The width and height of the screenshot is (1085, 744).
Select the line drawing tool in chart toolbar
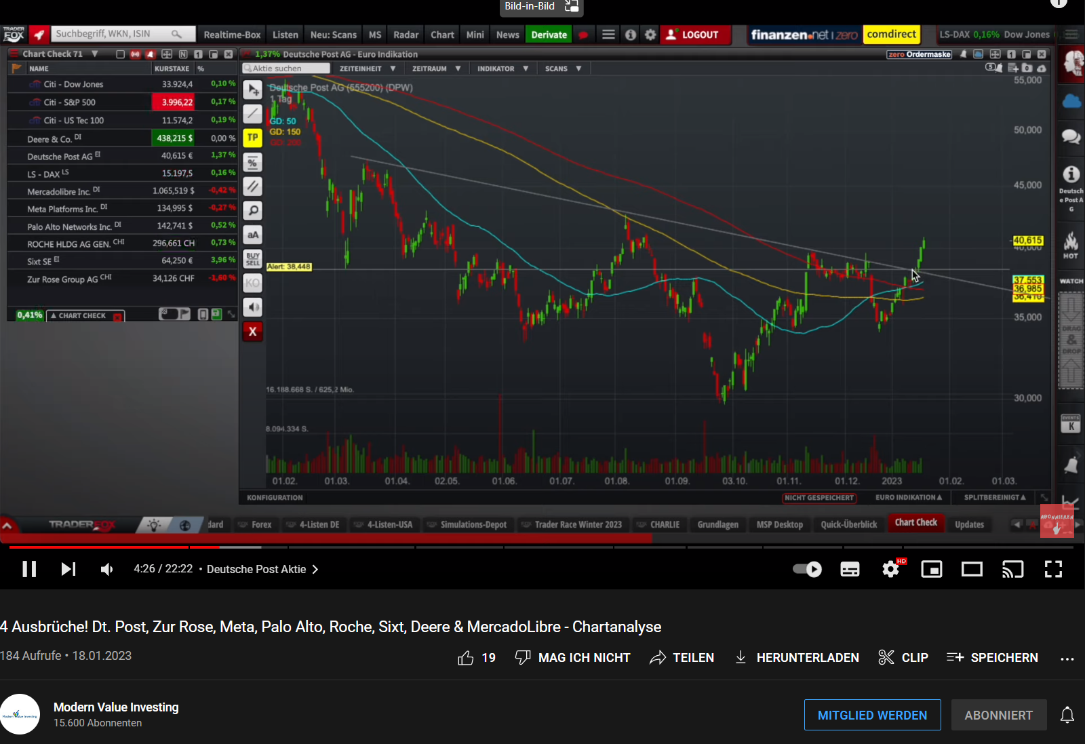252,114
